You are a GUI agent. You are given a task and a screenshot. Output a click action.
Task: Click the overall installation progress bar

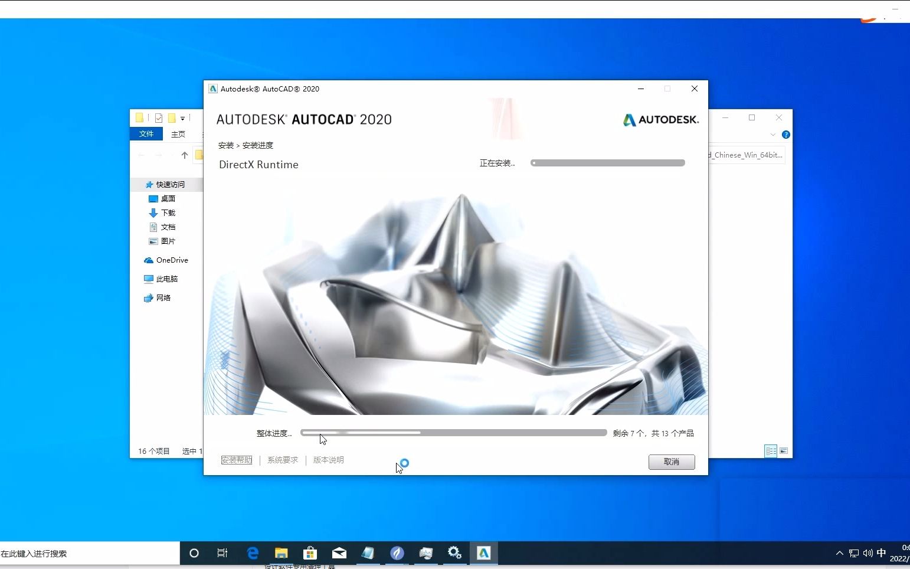(453, 432)
